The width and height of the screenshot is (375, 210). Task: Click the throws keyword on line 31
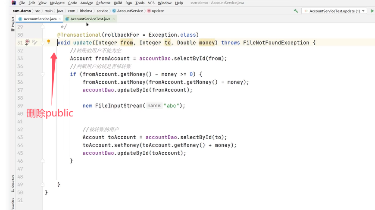coord(231,43)
